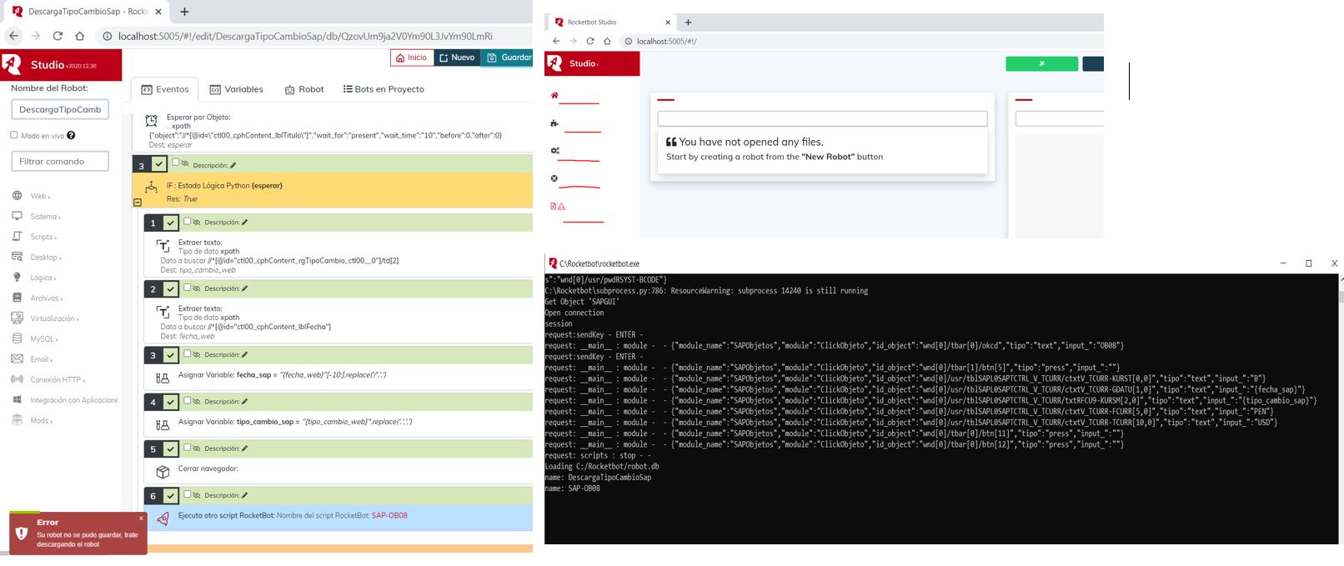Click the Nuevo button

coord(457,58)
